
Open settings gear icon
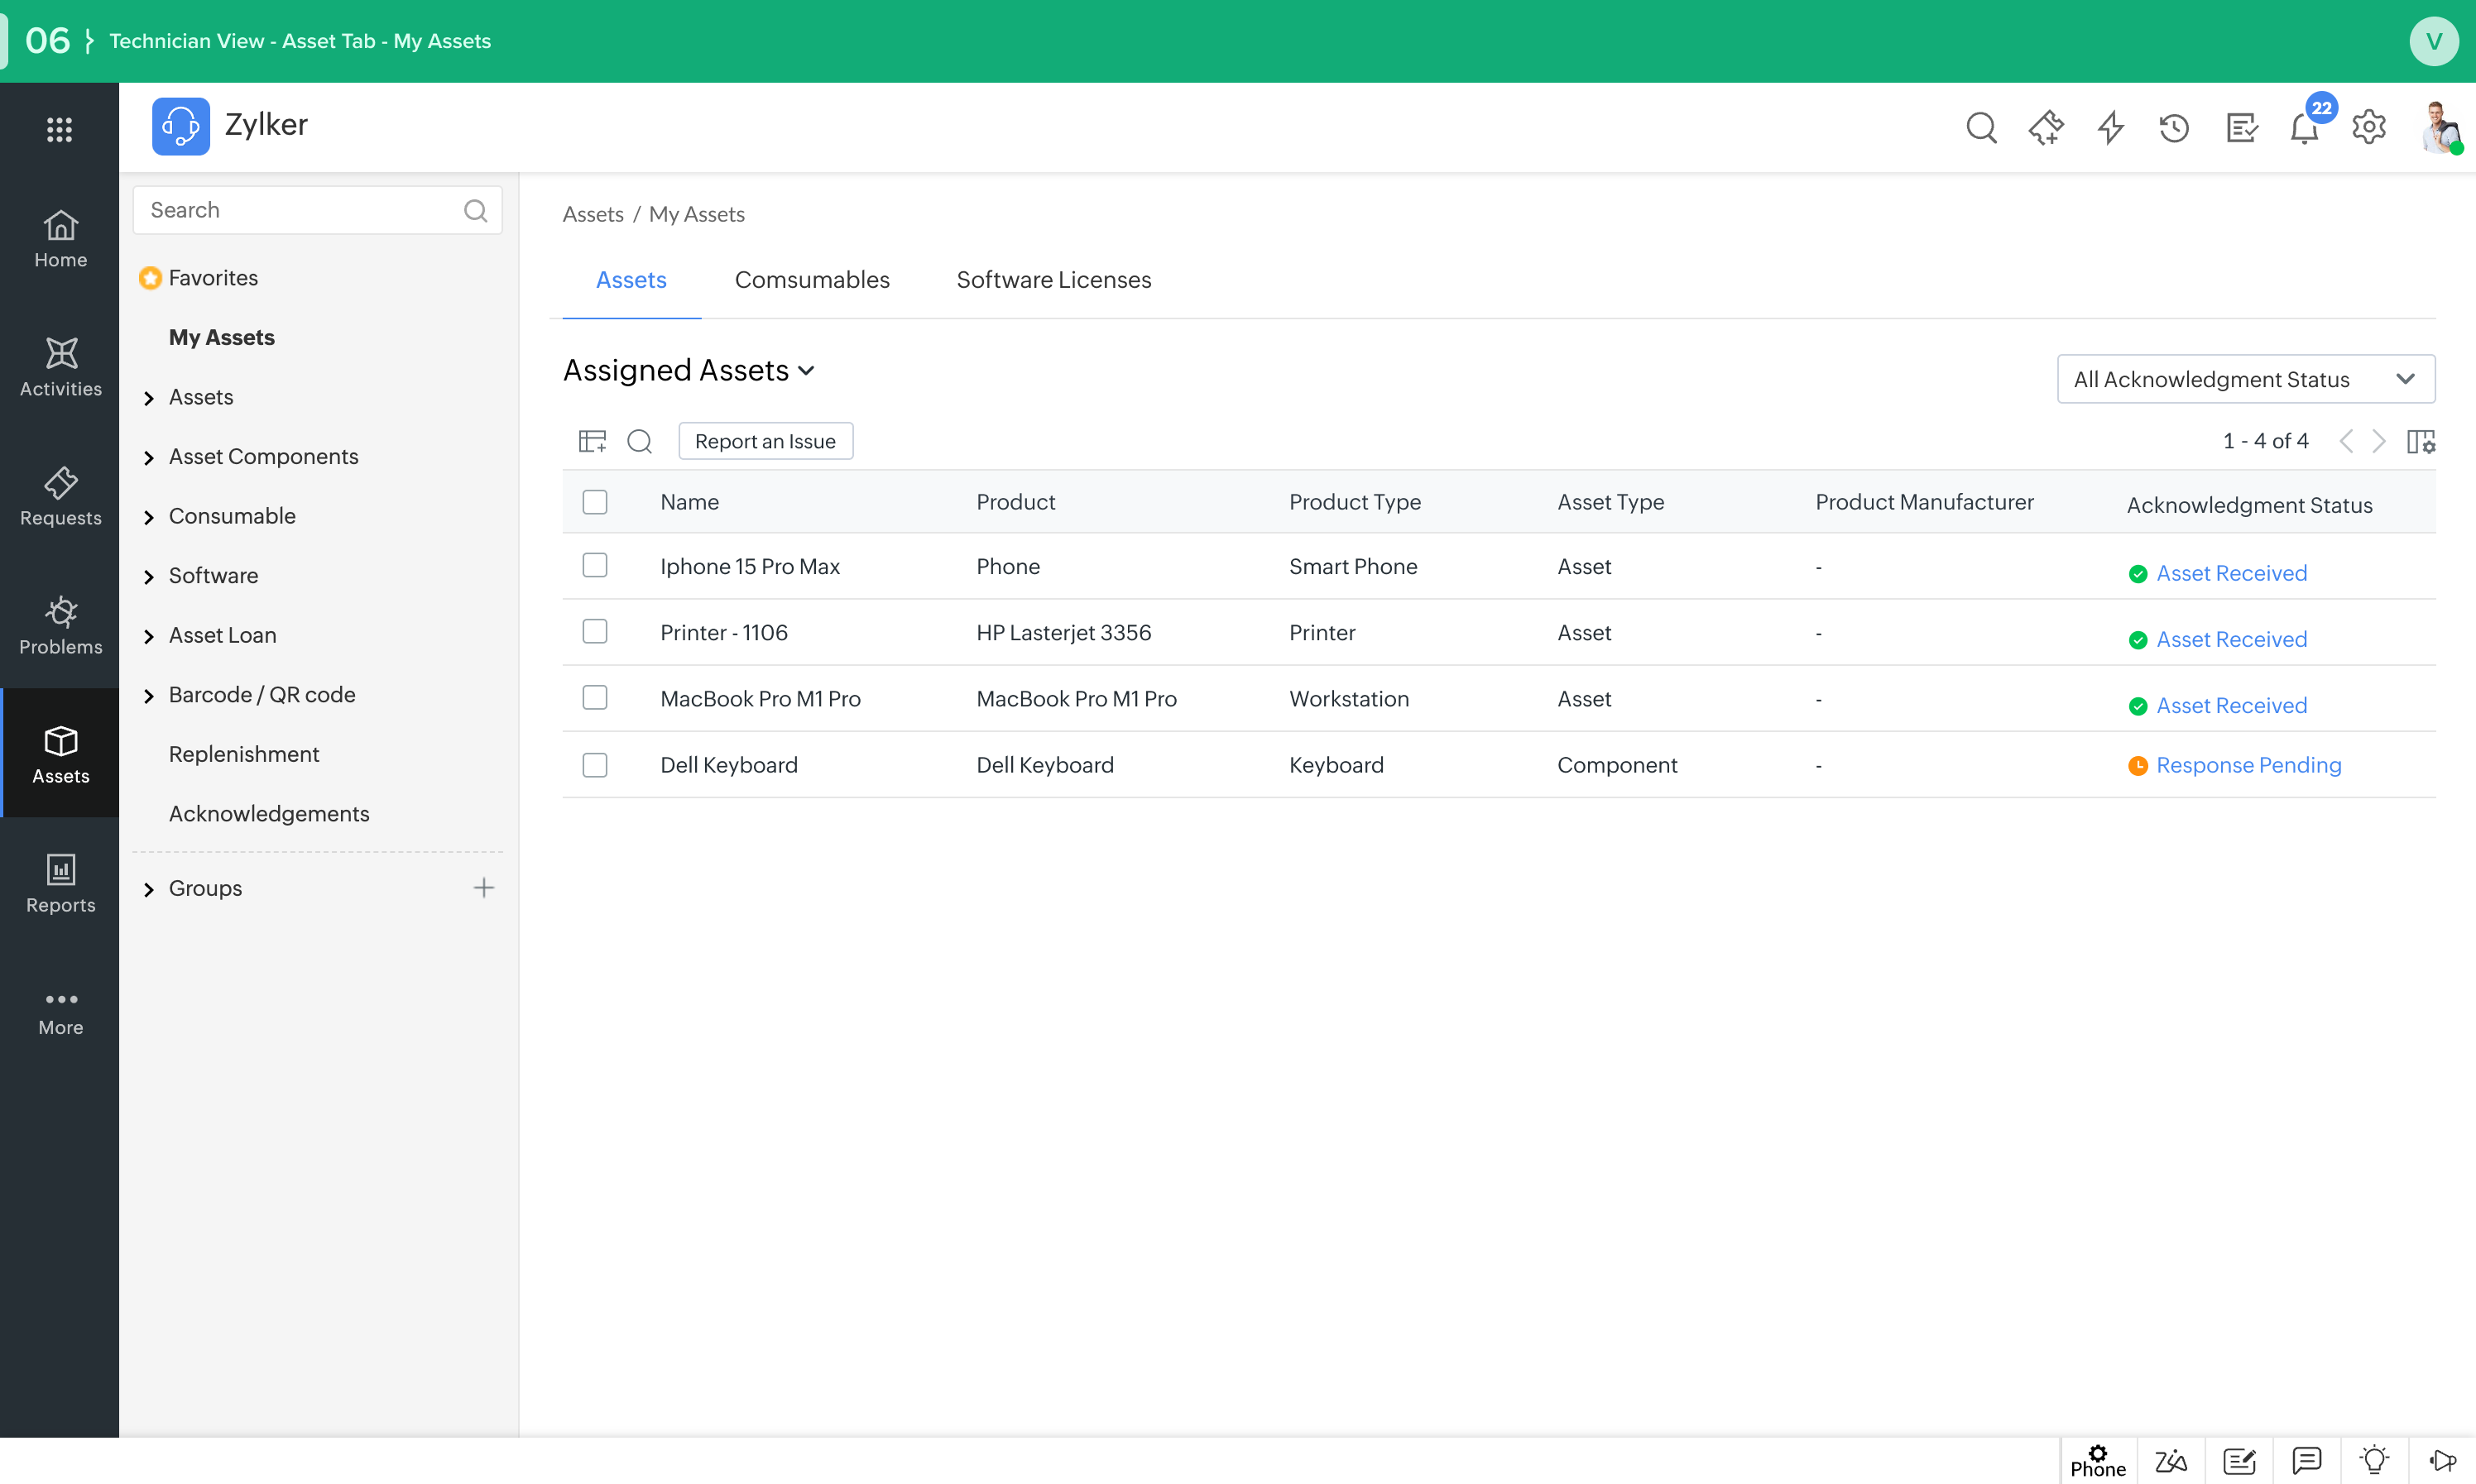click(x=2369, y=127)
